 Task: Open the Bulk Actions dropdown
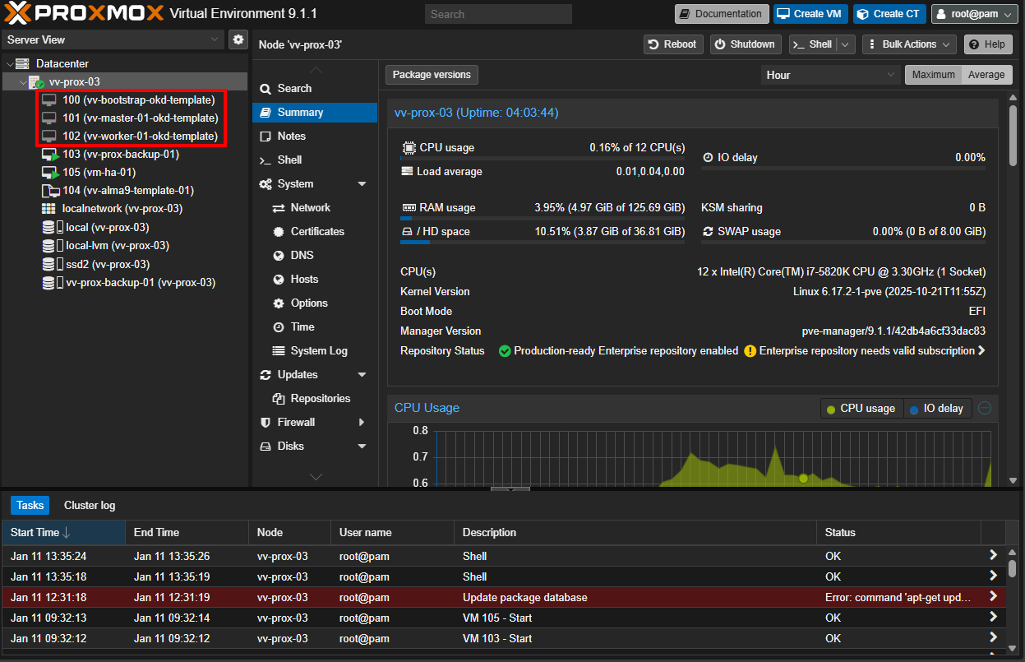[908, 44]
